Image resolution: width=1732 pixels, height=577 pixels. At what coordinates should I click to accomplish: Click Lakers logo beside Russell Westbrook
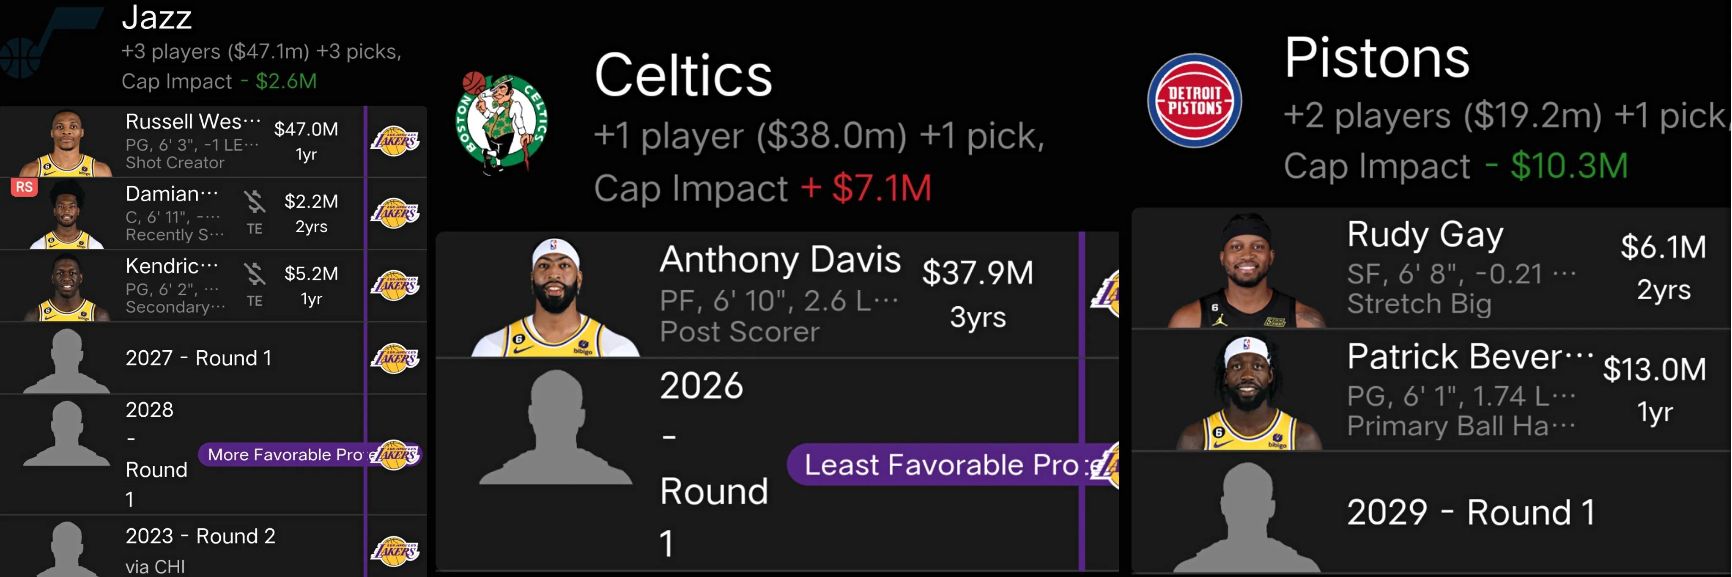[x=395, y=141]
